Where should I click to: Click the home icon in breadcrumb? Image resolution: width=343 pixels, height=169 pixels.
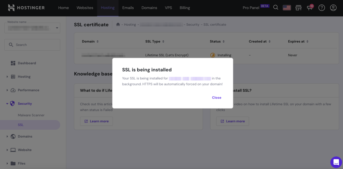coord(118,24)
